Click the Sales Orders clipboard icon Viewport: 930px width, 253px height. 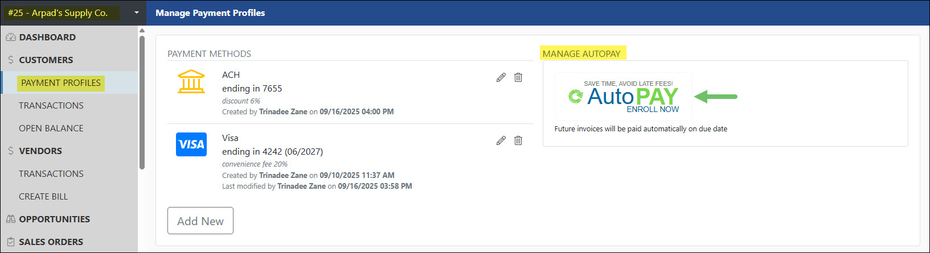pyautogui.click(x=10, y=242)
